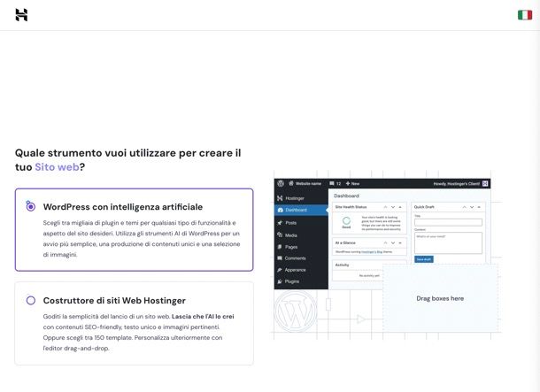Open the Italian flag language selector
The width and height of the screenshot is (540, 392).
[x=525, y=15]
